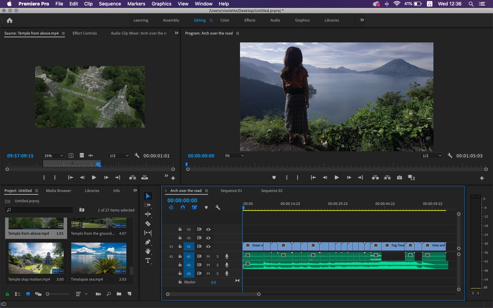
Task: Mute audio track A1
Action: point(208,256)
